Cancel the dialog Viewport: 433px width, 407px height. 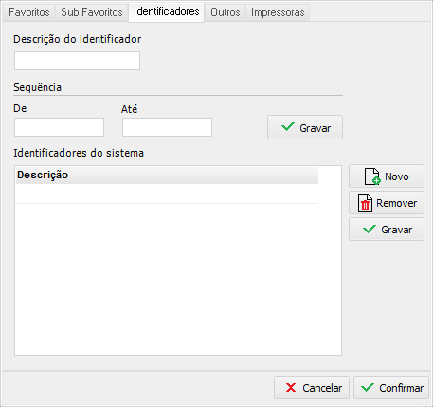(312, 388)
